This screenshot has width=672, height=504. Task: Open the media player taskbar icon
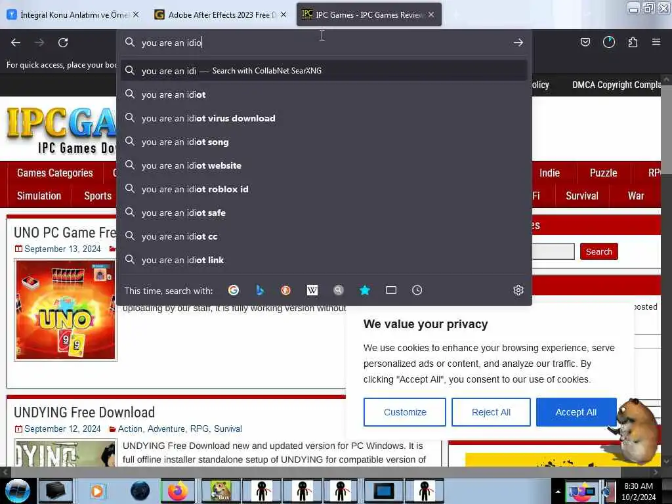97,491
